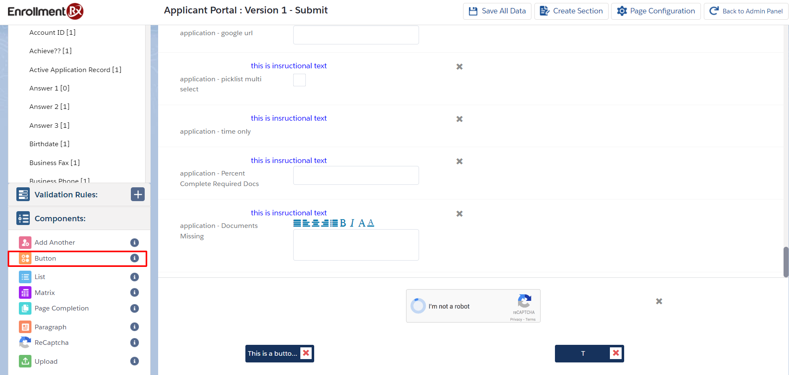Click the main page vertical scrollbar thumb
Screen dimensions: 789x375
[786, 262]
